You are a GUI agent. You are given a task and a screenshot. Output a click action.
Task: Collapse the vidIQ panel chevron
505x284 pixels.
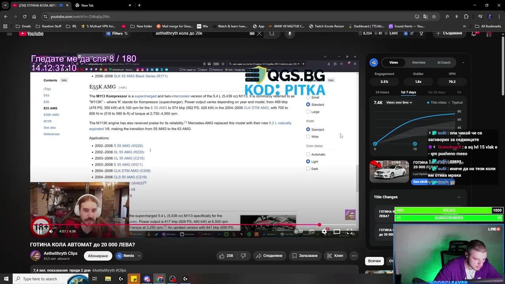click(463, 62)
